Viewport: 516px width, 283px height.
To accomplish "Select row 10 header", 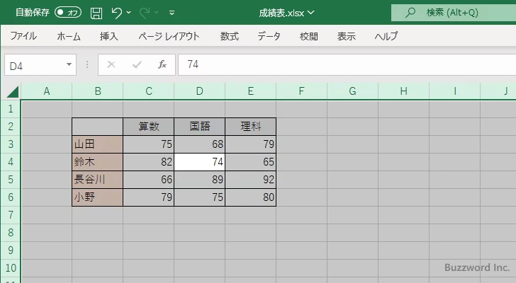I will (11, 268).
